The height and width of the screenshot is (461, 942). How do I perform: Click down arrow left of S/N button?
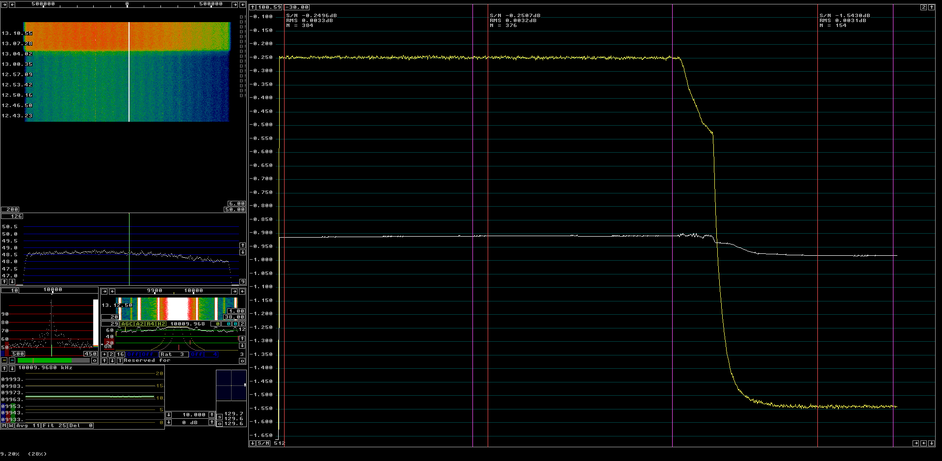252,443
